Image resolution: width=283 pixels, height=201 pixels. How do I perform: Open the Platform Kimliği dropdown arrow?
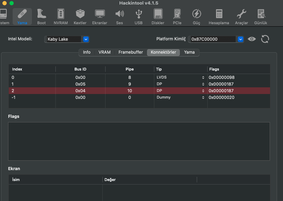tap(241, 39)
